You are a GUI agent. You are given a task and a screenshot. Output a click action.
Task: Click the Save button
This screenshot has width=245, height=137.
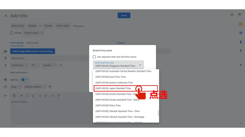click(124, 15)
